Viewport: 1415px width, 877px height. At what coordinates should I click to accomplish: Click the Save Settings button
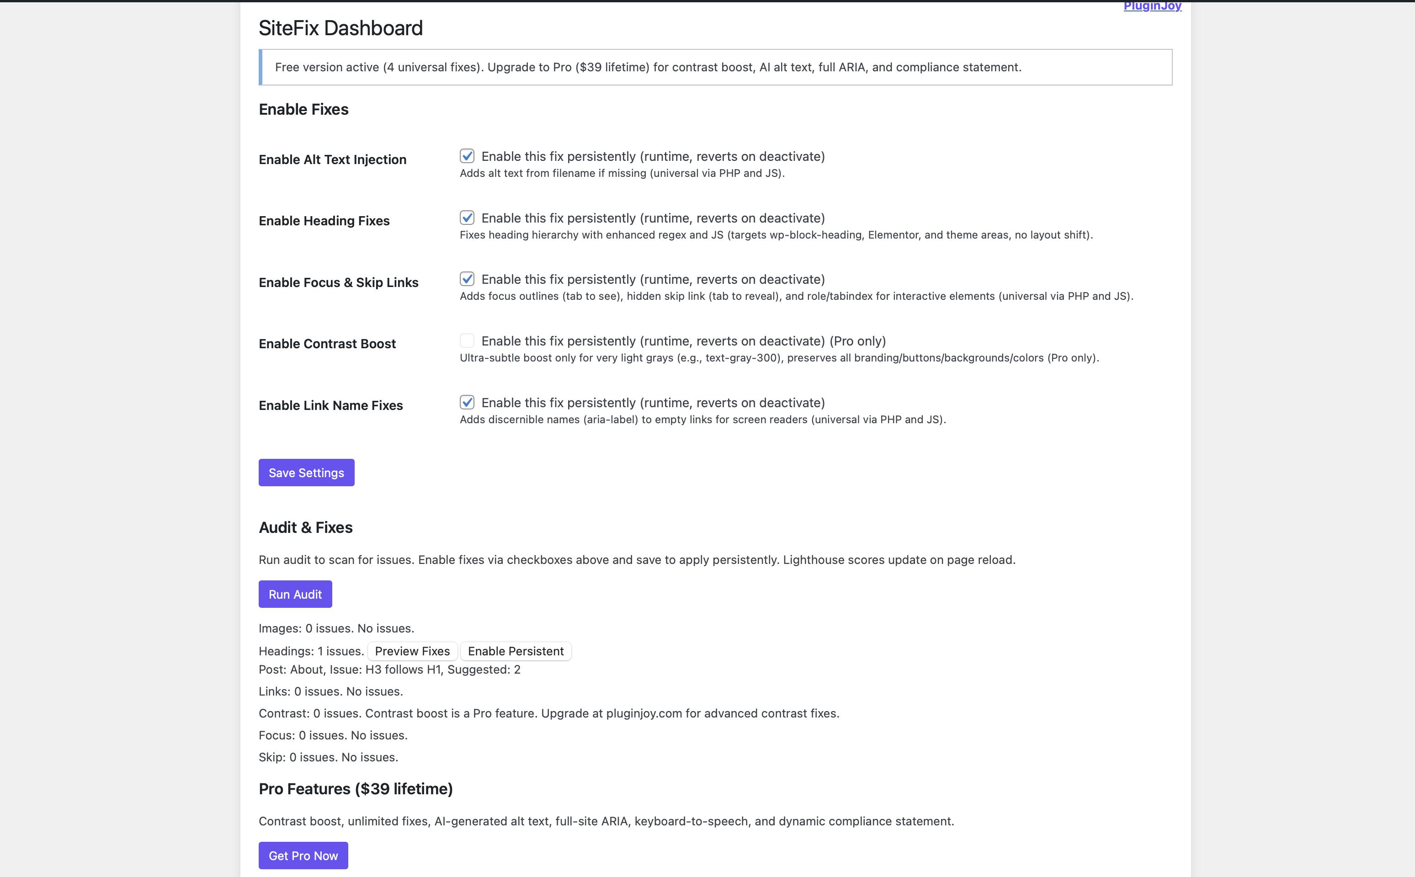click(306, 472)
